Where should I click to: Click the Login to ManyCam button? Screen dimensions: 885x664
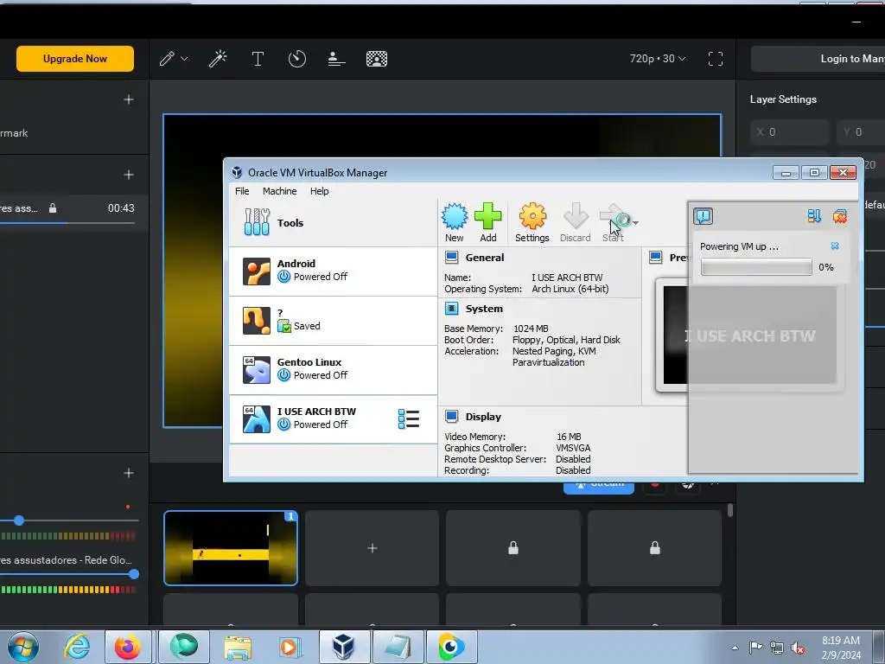pos(818,59)
